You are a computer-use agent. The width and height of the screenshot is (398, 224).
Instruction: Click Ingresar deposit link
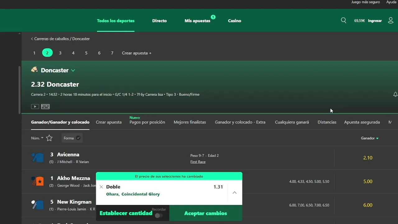click(375, 21)
